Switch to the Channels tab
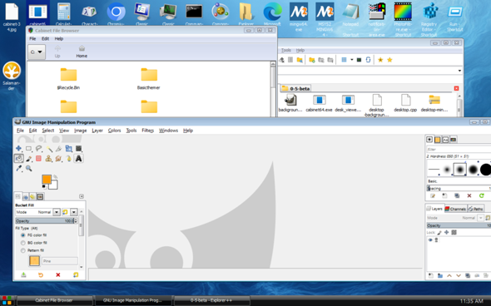491x306 pixels. click(455, 209)
